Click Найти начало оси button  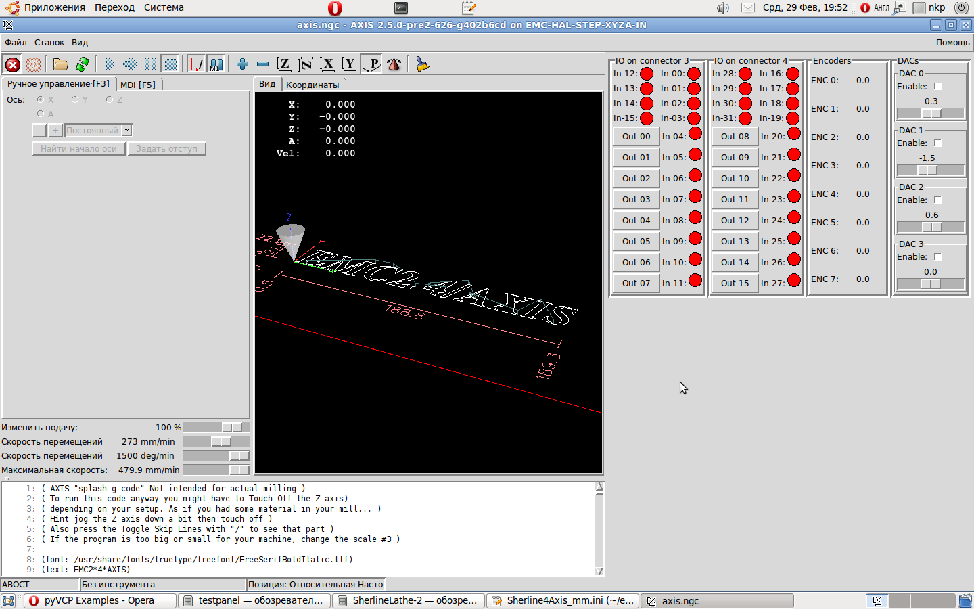[x=78, y=149]
